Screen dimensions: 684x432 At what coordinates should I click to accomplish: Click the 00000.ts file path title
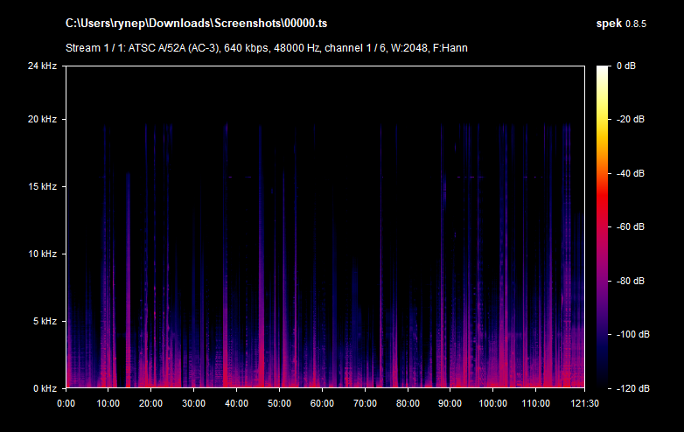[x=203, y=22]
